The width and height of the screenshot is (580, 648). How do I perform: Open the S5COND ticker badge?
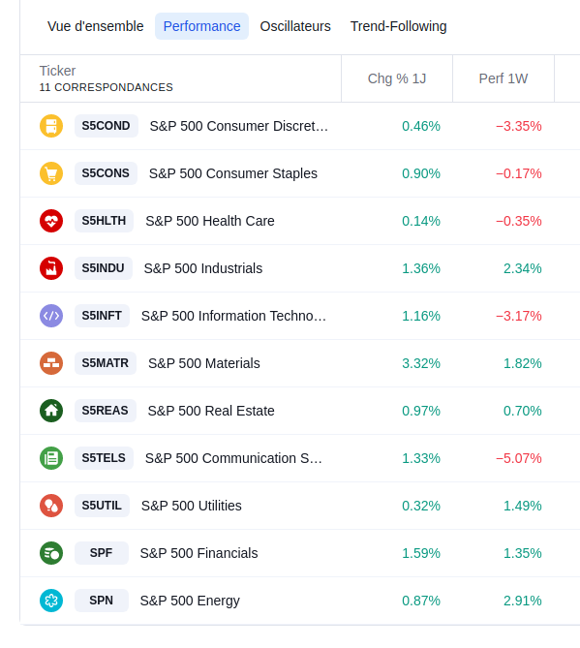point(107,126)
